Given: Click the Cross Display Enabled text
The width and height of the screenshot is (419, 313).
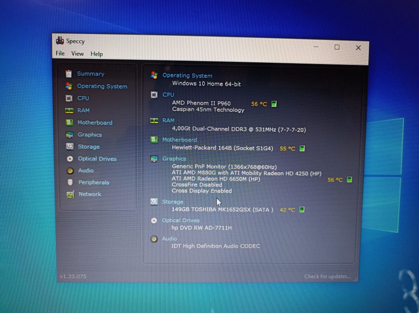Looking at the screenshot, I should click(202, 191).
